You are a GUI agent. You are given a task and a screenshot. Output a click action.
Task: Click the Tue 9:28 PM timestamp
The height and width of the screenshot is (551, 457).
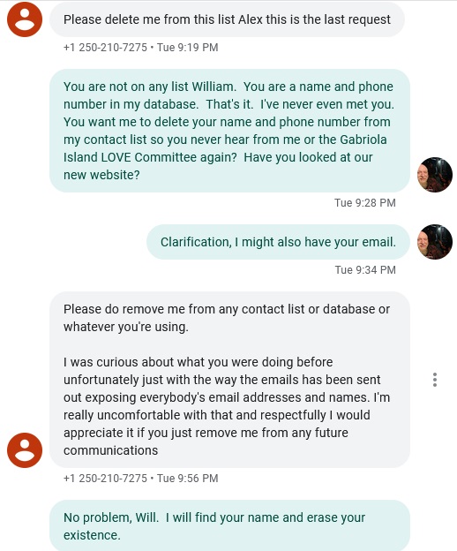[x=365, y=203]
